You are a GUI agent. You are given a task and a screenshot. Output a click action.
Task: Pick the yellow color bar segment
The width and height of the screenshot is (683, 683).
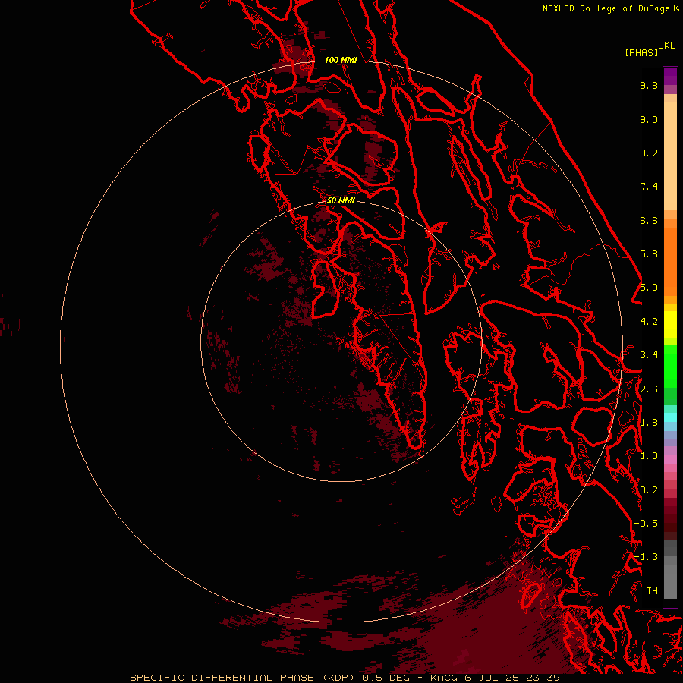[x=670, y=325]
